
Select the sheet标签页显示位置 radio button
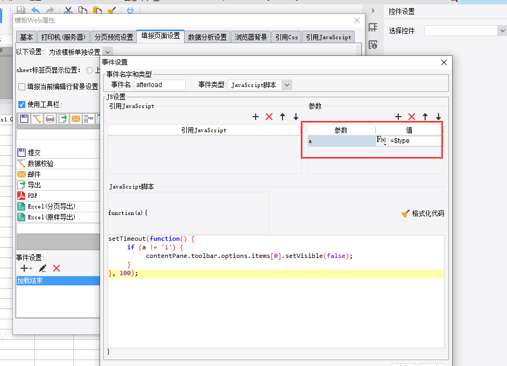(x=89, y=70)
